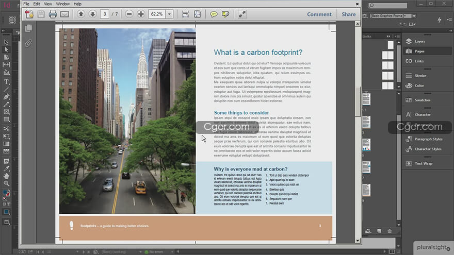Screen dimensions: 454x255
Task: Open the zoom percentage dropdown arrow
Action: [169, 14]
